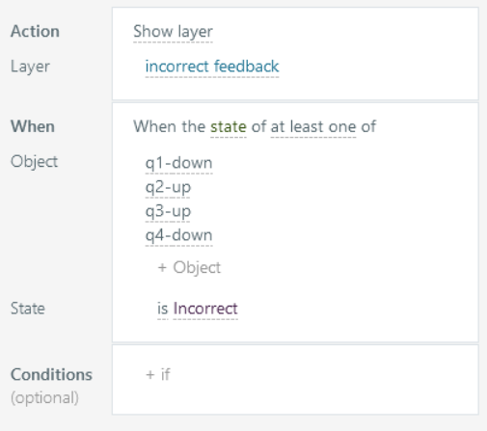Image resolution: width=487 pixels, height=431 pixels.
Task: Click the 'When the' text phrase
Action: pos(170,126)
